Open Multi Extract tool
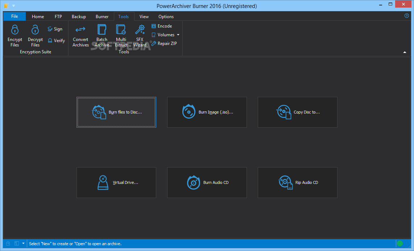This screenshot has height=251, width=414. pyautogui.click(x=121, y=36)
